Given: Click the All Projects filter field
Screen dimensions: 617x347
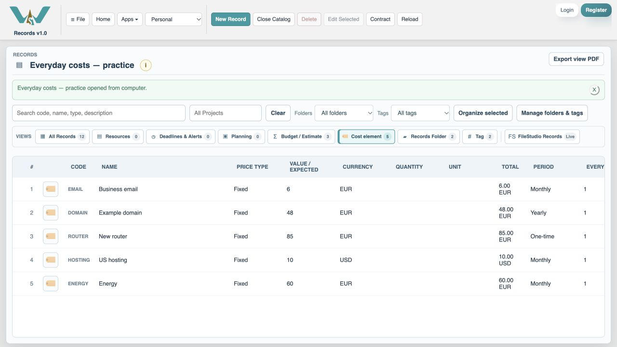Looking at the screenshot, I should point(226,113).
